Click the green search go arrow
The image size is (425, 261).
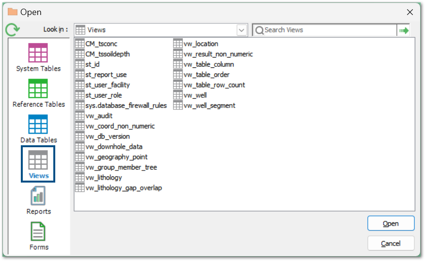[403, 30]
